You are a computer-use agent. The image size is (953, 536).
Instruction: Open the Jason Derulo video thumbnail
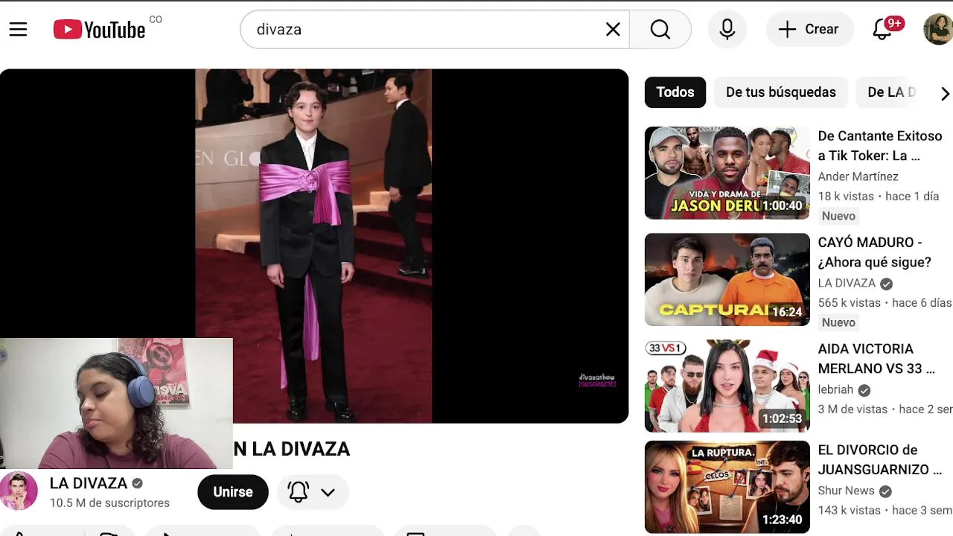(x=727, y=173)
